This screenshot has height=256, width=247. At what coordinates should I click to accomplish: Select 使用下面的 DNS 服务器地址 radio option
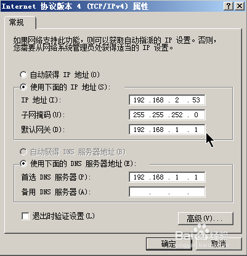[x=23, y=163]
